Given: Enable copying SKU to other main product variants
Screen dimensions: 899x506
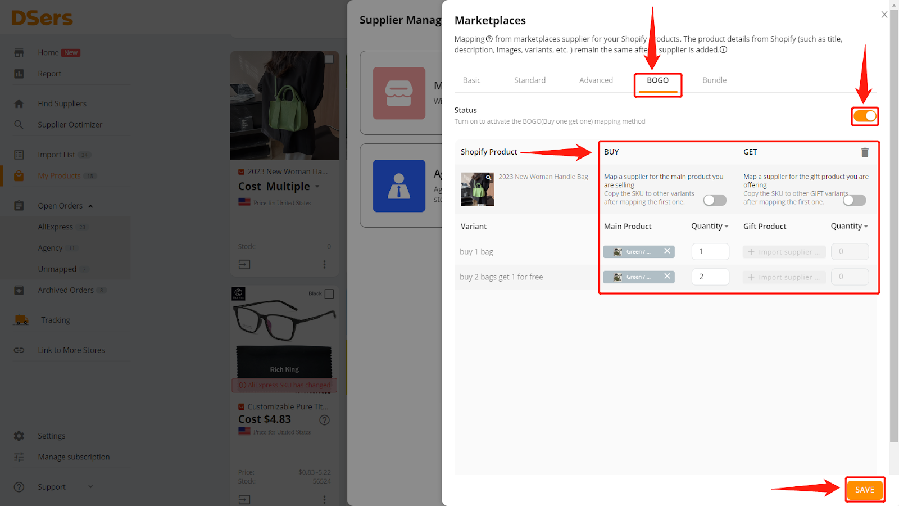Looking at the screenshot, I should click(715, 200).
